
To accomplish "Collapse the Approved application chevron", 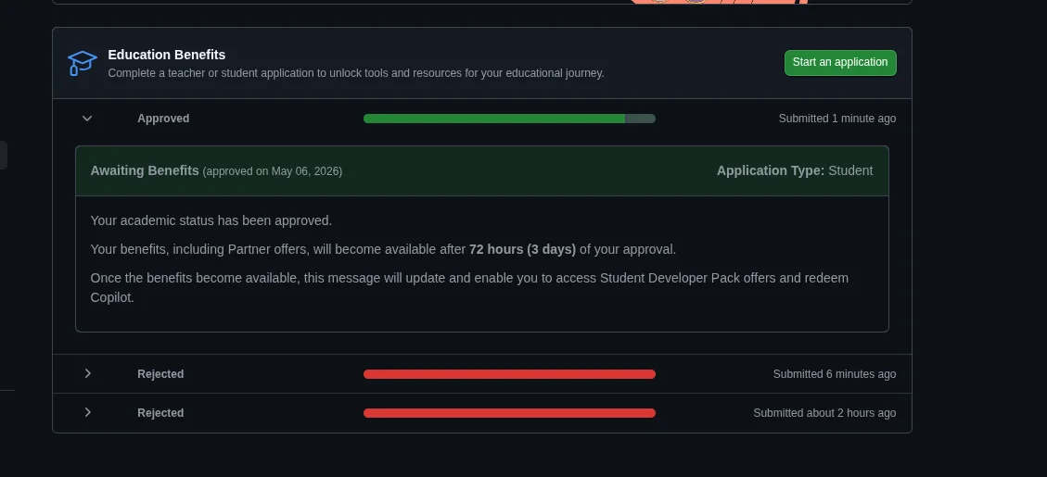I will 87,118.
